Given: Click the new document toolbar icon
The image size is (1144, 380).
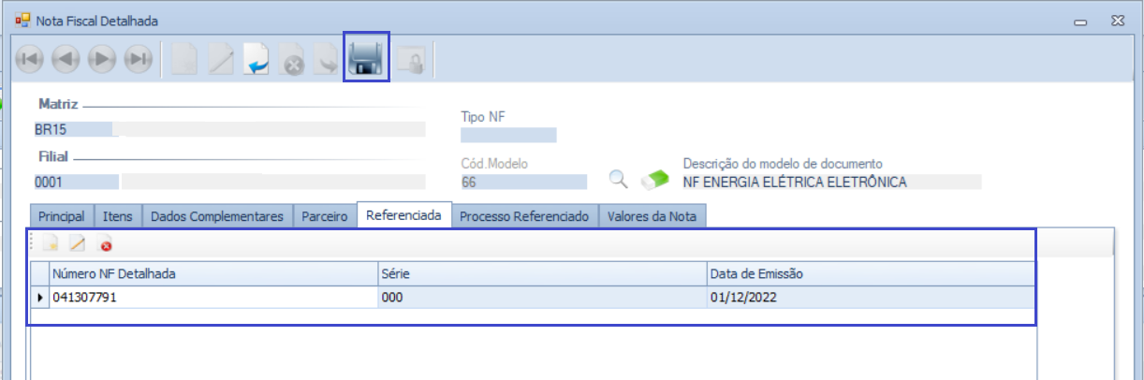Looking at the screenshot, I should point(186,59).
